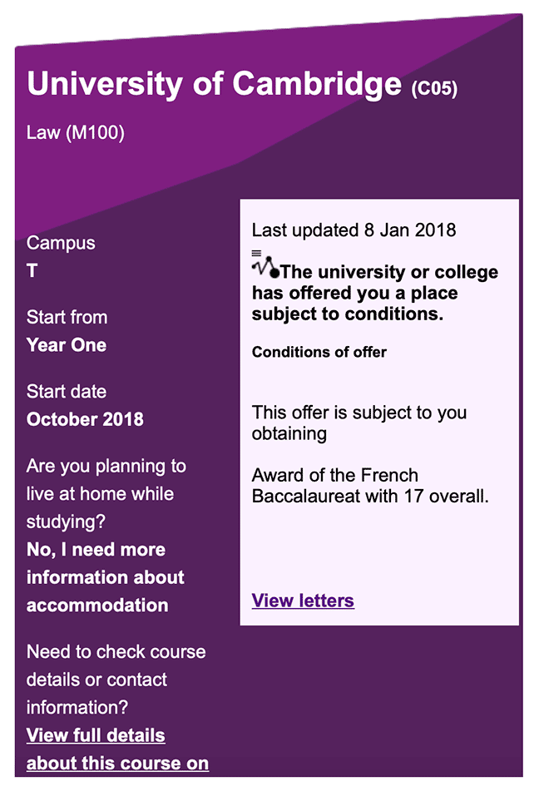Select the Year One value

click(x=66, y=345)
